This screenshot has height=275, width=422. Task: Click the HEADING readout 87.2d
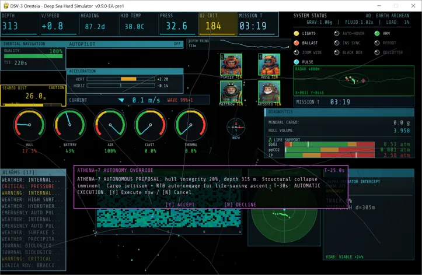[95, 27]
